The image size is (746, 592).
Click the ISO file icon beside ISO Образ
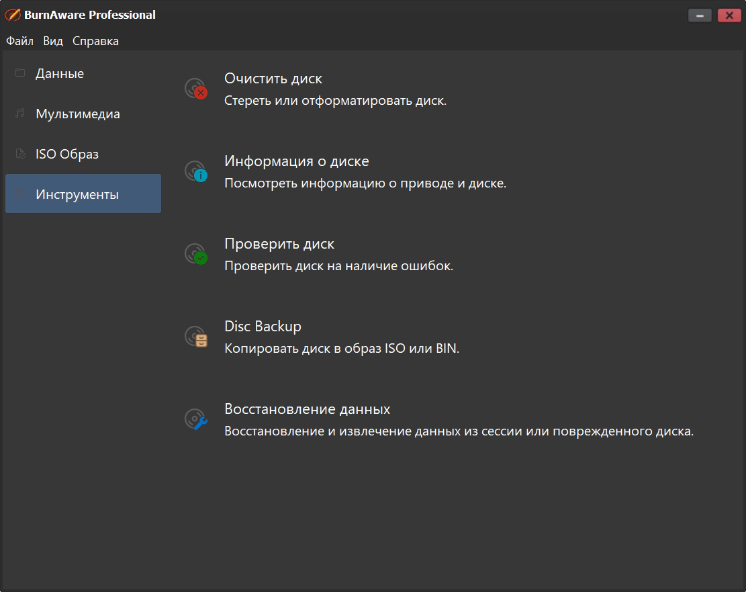tap(20, 153)
